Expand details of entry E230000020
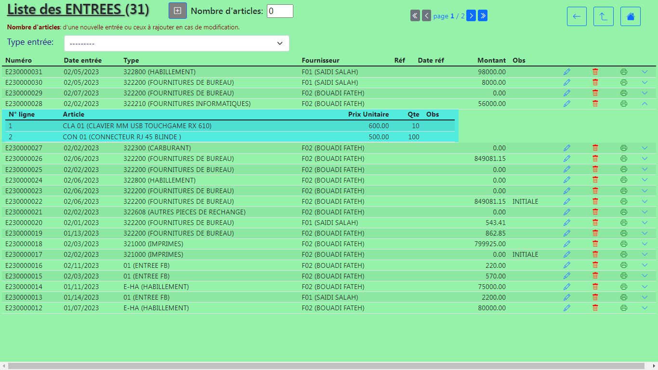This screenshot has height=370, width=658. pyautogui.click(x=645, y=223)
